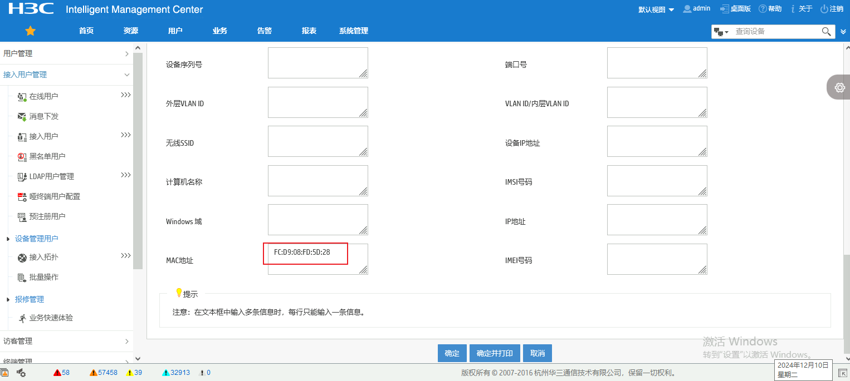850x381 pixels.
Task: Click the orange major alarm icon
Action: click(x=93, y=373)
